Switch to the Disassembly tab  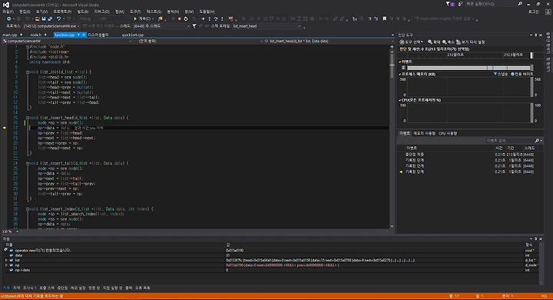(x=98, y=35)
